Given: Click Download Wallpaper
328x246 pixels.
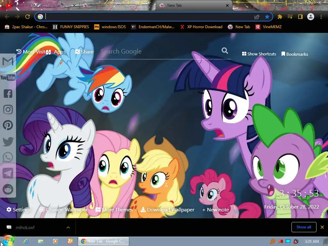Looking at the screenshot, I should (x=167, y=209).
